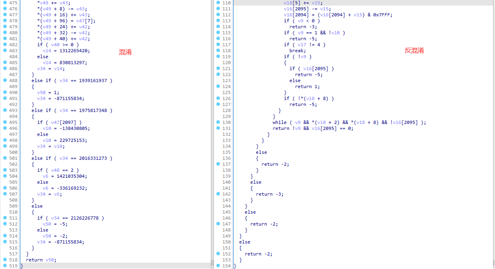Click the 'while ( v9 && ...' loop condition
495x269 pixels.
[x=349, y=122]
